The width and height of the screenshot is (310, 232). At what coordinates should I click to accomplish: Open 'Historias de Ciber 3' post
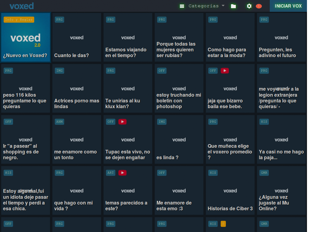(x=230, y=191)
